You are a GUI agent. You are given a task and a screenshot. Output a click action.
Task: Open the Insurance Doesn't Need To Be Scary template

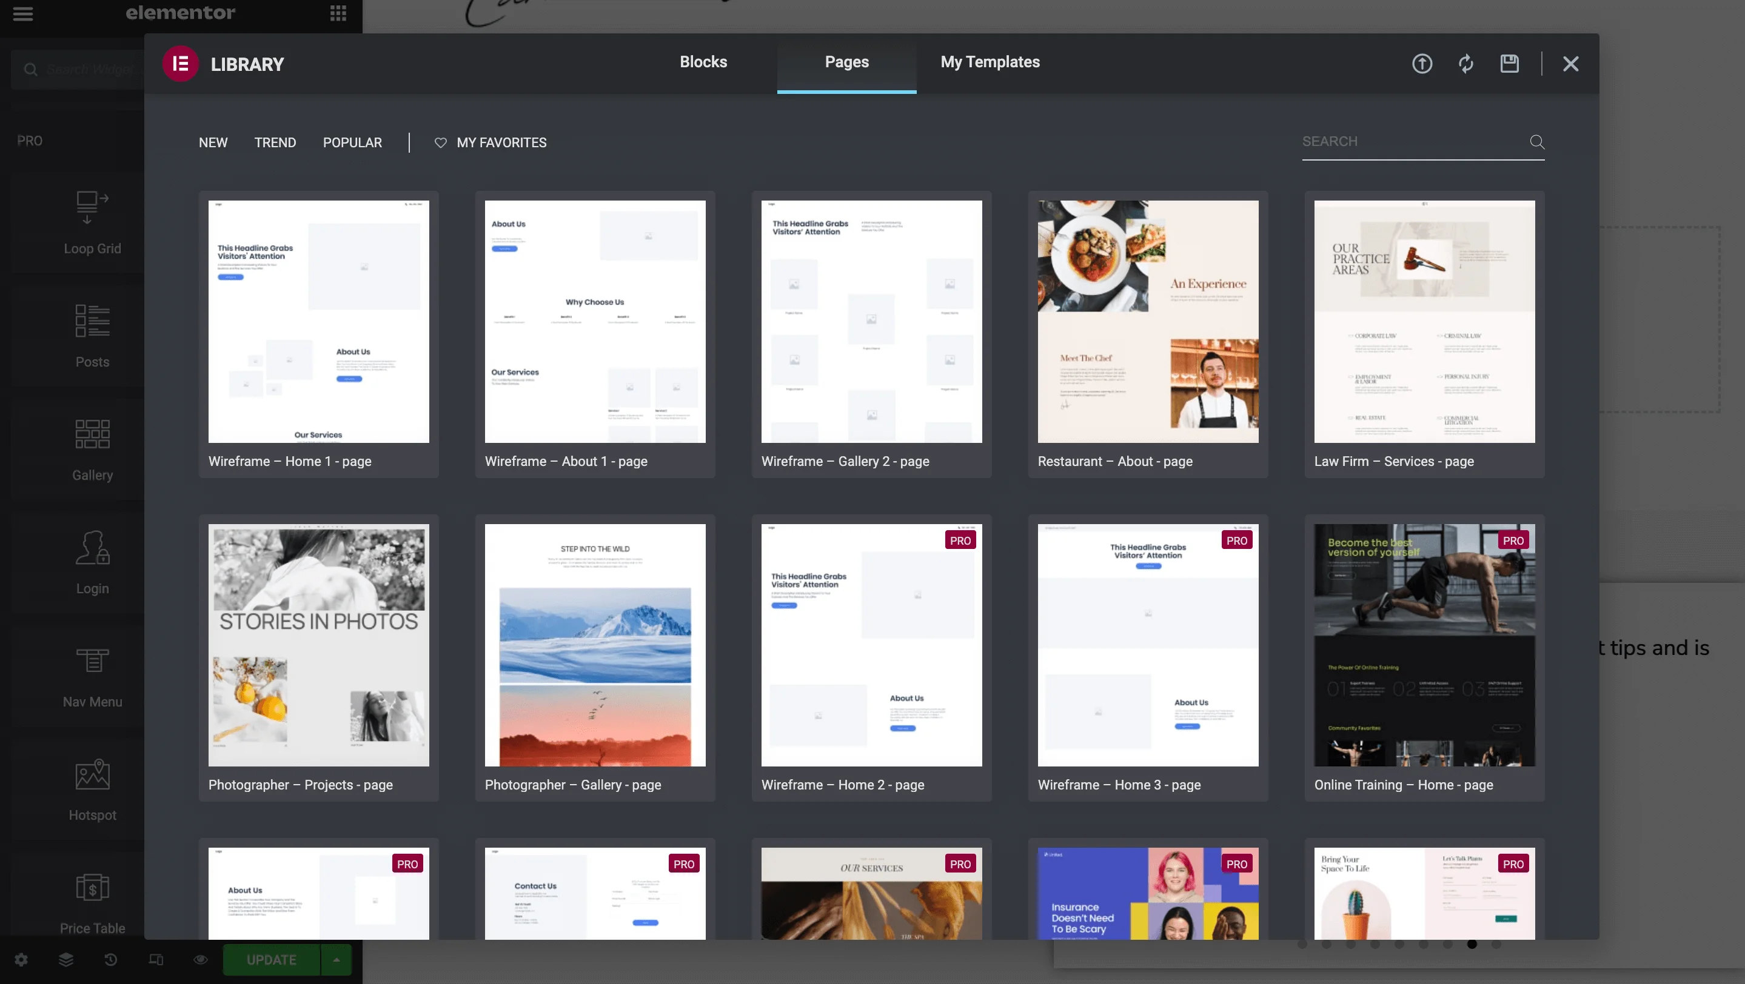pyautogui.click(x=1148, y=893)
